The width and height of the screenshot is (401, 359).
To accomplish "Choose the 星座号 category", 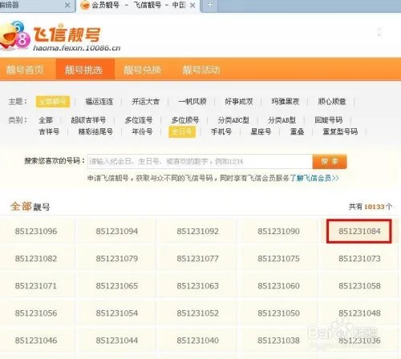I will tap(261, 131).
